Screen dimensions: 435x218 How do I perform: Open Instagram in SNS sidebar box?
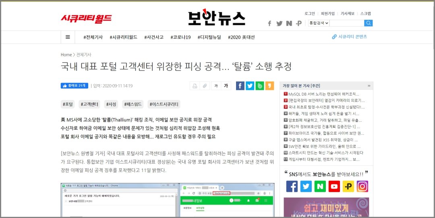coord(362,186)
